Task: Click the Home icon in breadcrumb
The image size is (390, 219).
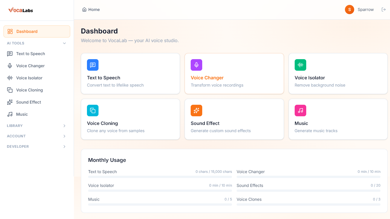Action: [84, 10]
